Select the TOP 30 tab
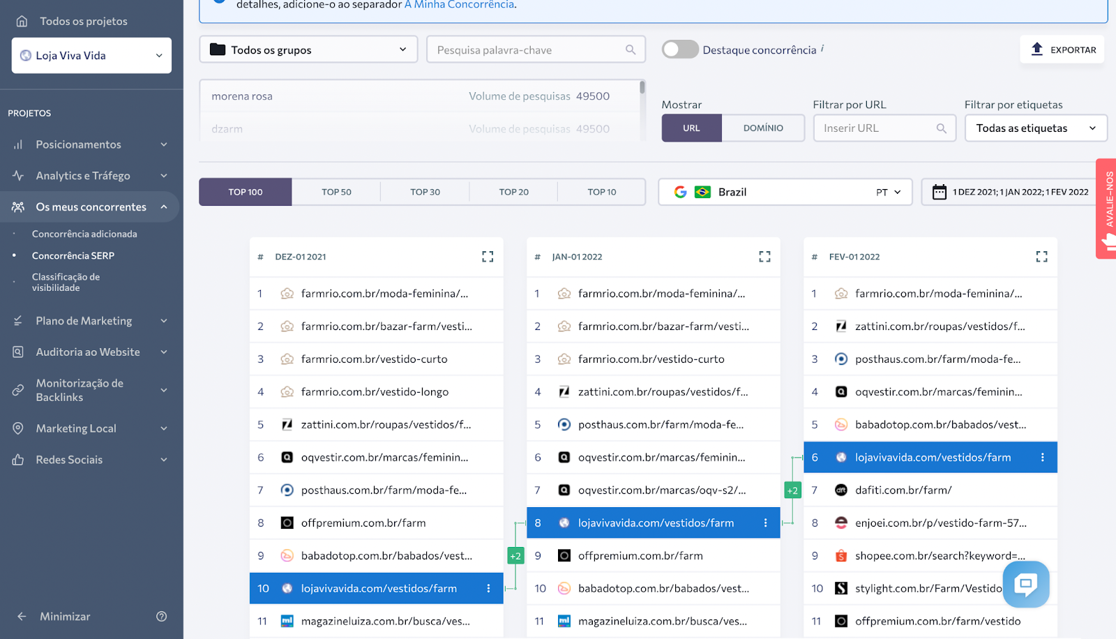 425,192
